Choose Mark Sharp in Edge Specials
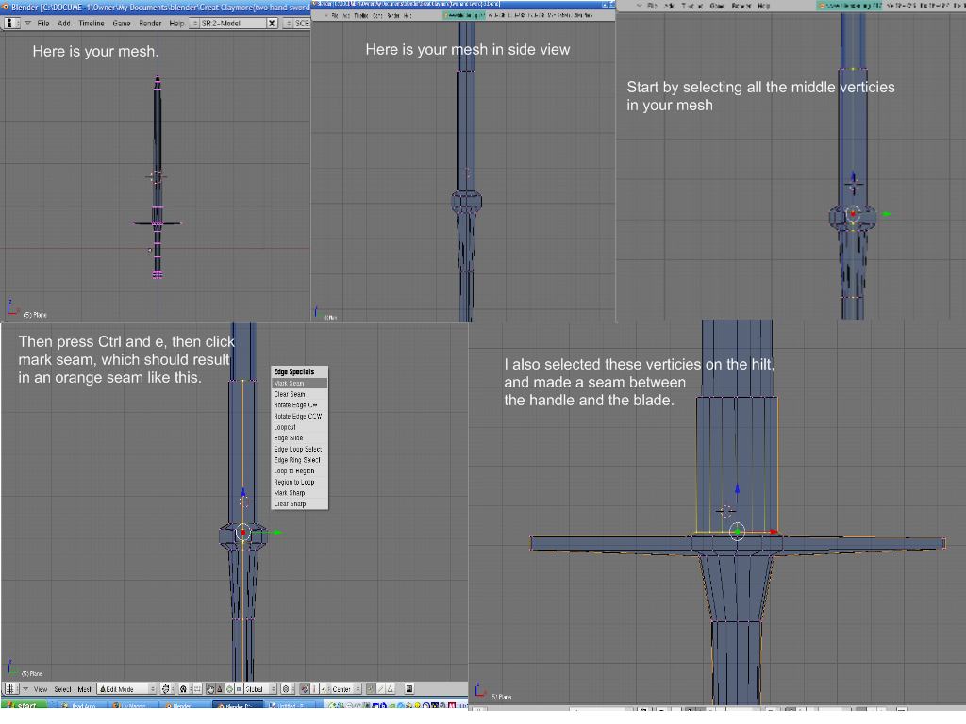 point(299,492)
